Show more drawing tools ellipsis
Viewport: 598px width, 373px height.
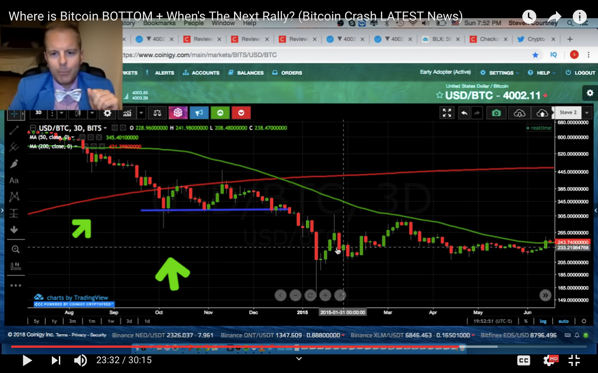click(x=15, y=285)
